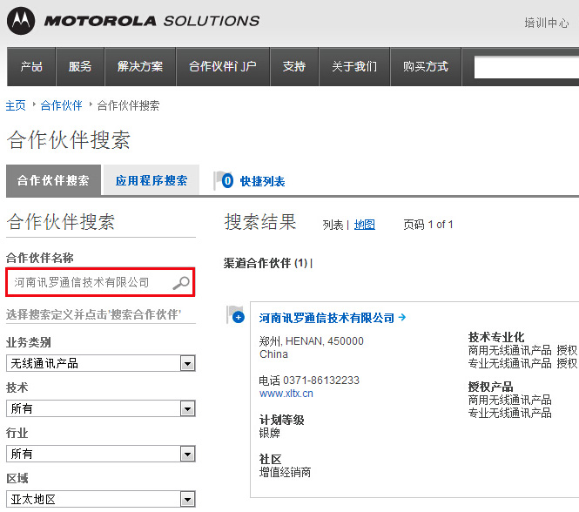Visit the www.xltx.cn website link
This screenshot has height=512, width=579.
[x=286, y=394]
